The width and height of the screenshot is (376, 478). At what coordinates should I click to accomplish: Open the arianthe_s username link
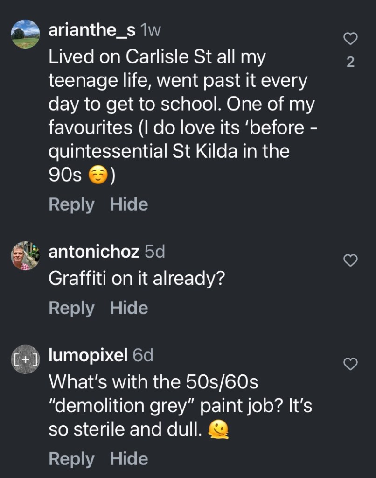click(x=92, y=31)
